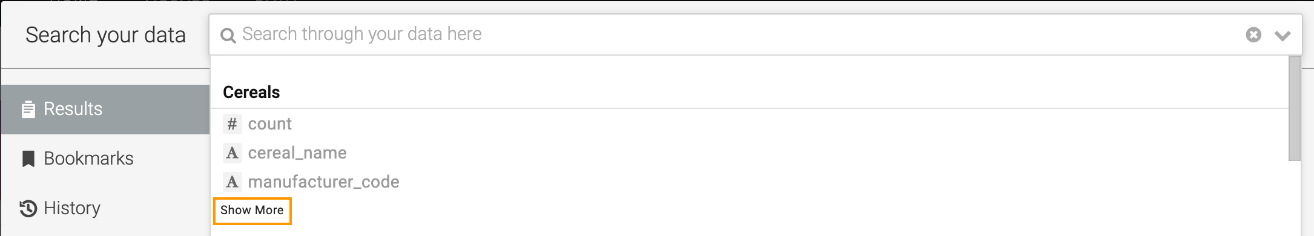
Task: Click the text type icon beside cereal_name
Action: click(232, 153)
